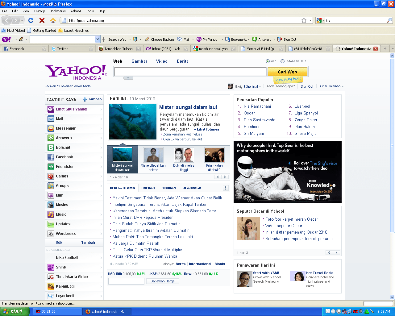Image resolution: width=395 pixels, height=316 pixels.
Task: Open Bola.net from the sidebar
Action: tap(74, 148)
